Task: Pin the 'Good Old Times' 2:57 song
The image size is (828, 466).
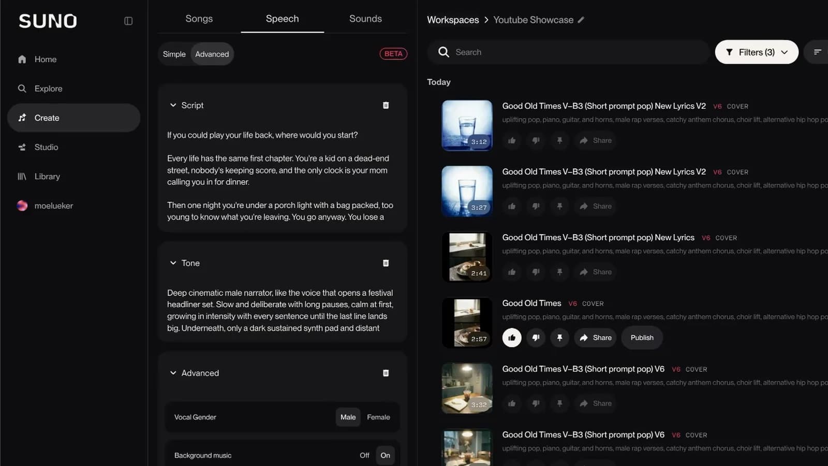Action: [x=559, y=338]
